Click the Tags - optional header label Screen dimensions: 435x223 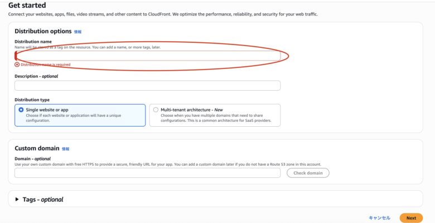(x=43, y=200)
